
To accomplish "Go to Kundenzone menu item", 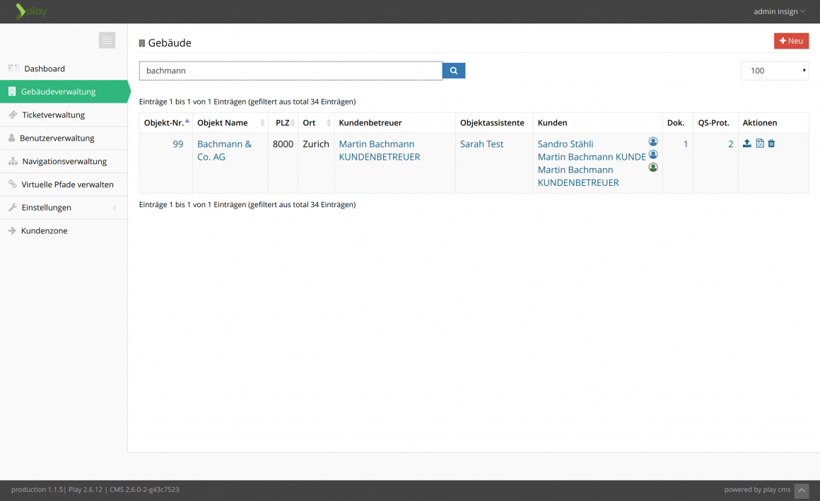I will [64, 230].
